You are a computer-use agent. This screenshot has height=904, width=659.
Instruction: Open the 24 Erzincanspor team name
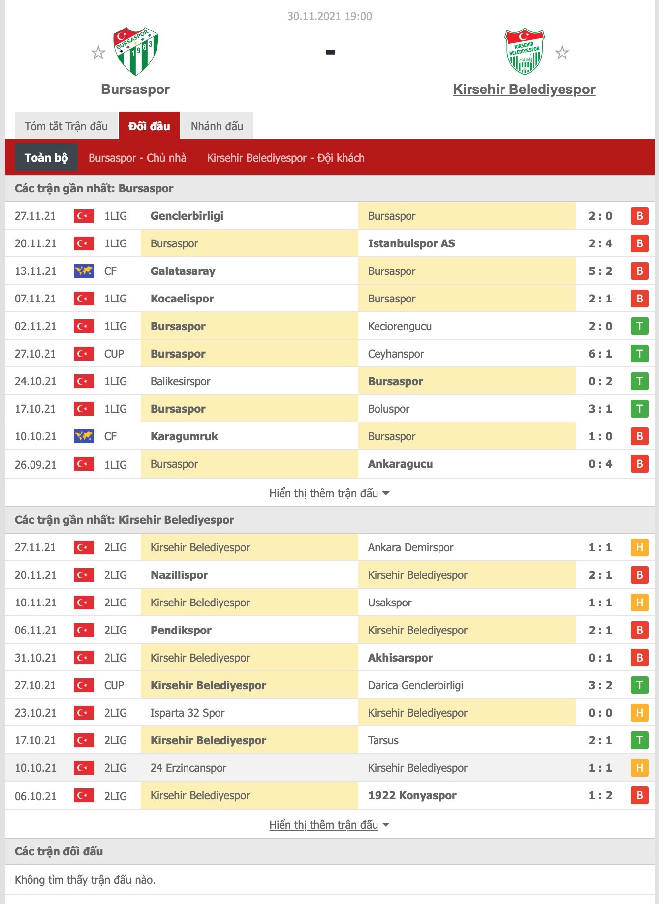pos(188,768)
